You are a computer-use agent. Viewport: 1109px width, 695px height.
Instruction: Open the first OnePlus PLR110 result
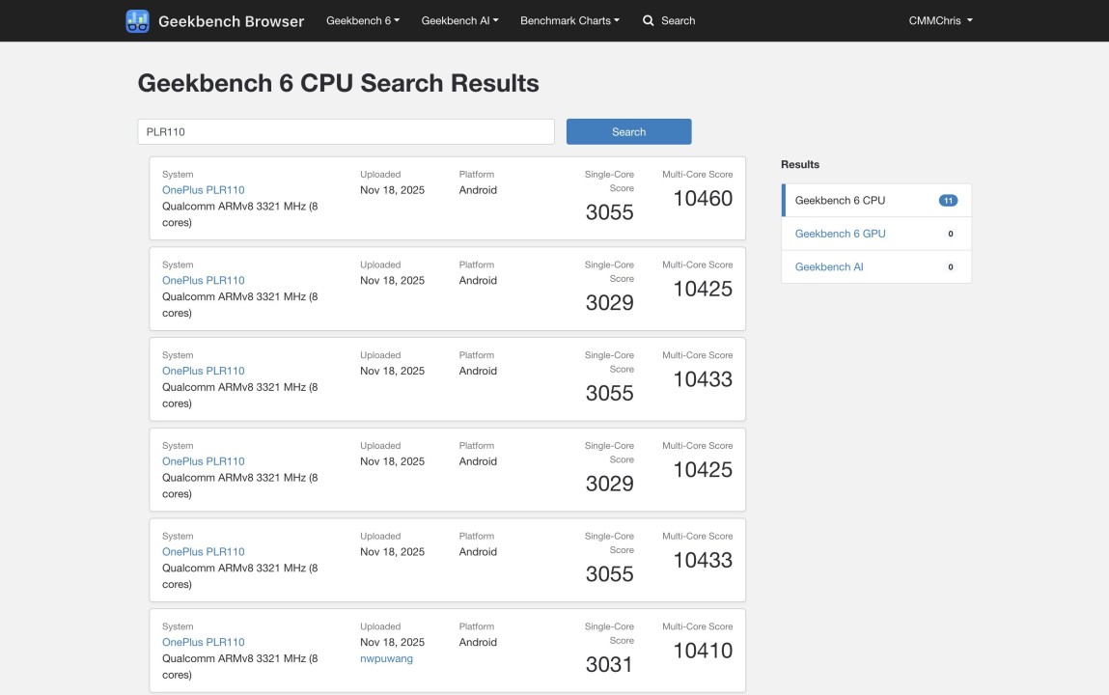click(x=203, y=190)
